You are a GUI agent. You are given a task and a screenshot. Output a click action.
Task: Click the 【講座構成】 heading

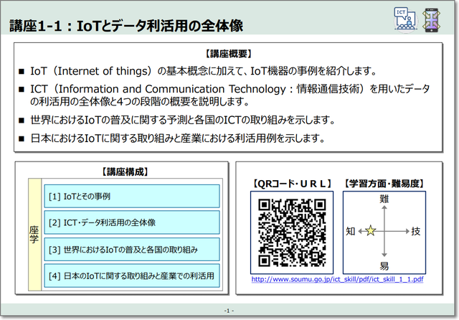[126, 171]
